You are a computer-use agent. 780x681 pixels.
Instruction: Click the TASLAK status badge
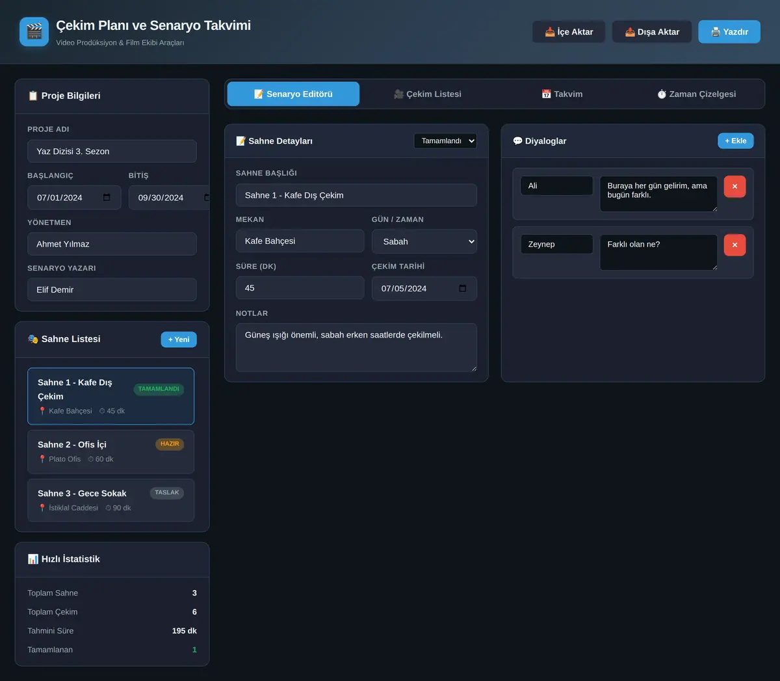point(167,493)
